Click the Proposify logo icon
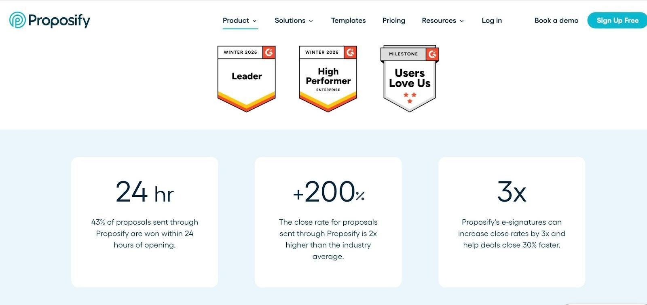This screenshot has height=305, width=647. pos(17,20)
